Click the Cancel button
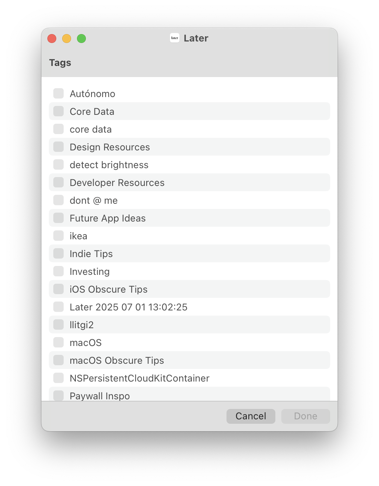Screen dimensions: 379x486 coord(251,416)
